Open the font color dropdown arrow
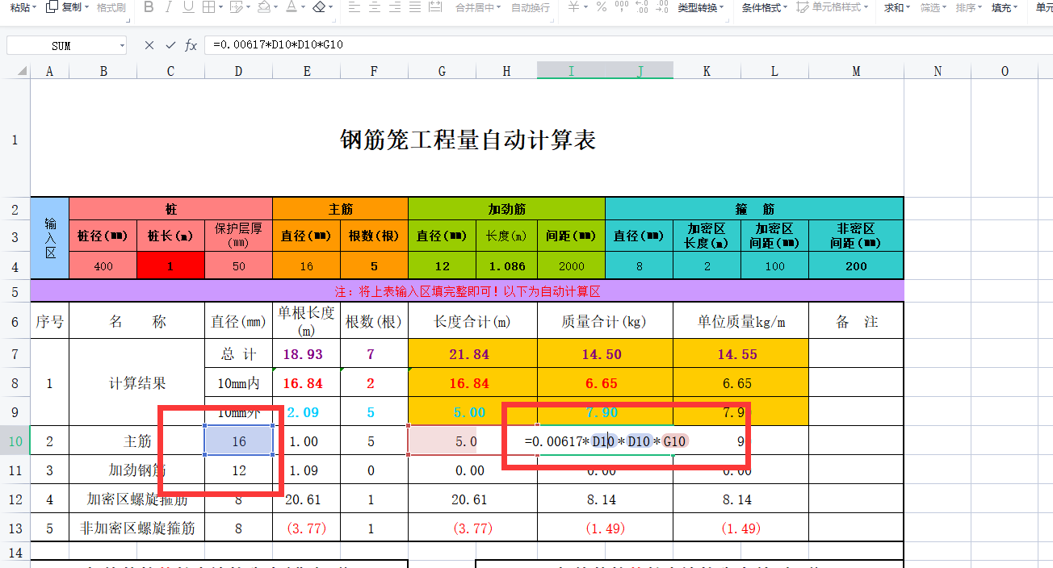1053x568 pixels. click(303, 7)
